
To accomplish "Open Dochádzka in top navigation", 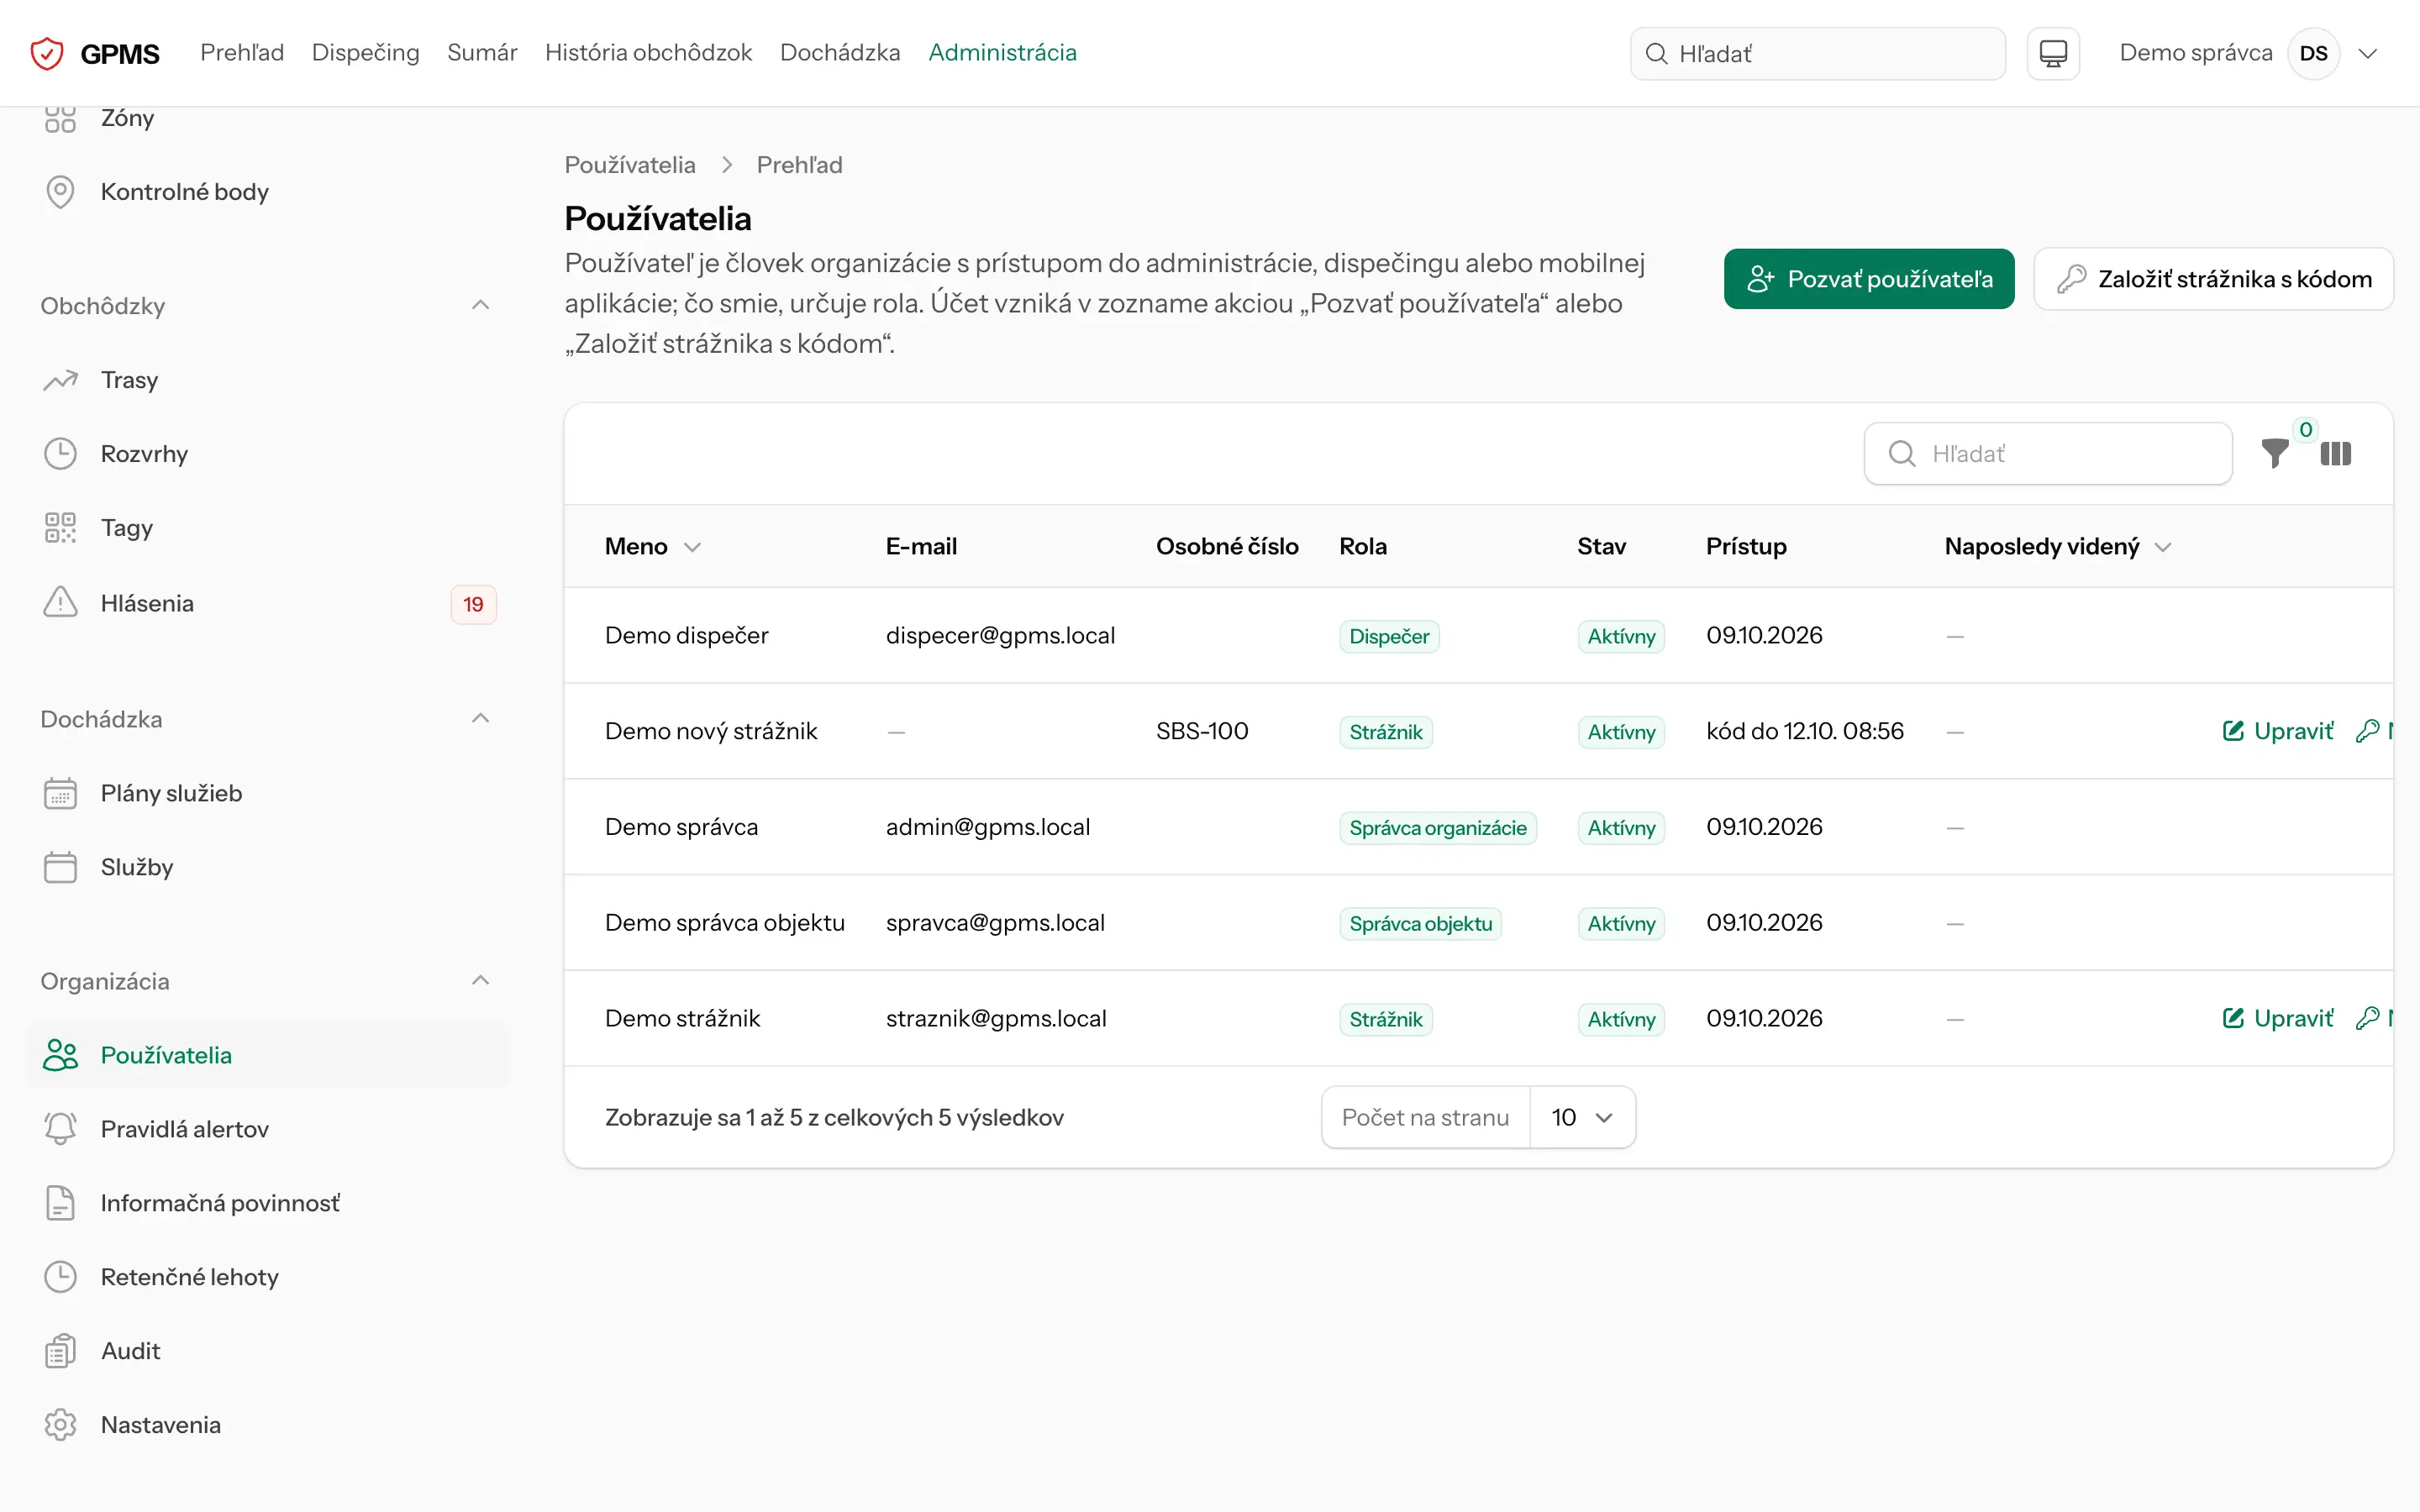I will click(x=840, y=53).
